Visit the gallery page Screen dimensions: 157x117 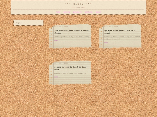[89, 12]
